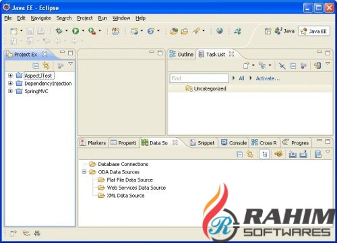Maximize the editor area

point(160,53)
